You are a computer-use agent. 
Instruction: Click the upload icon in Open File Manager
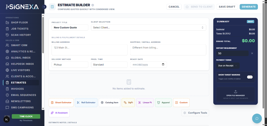point(235,92)
